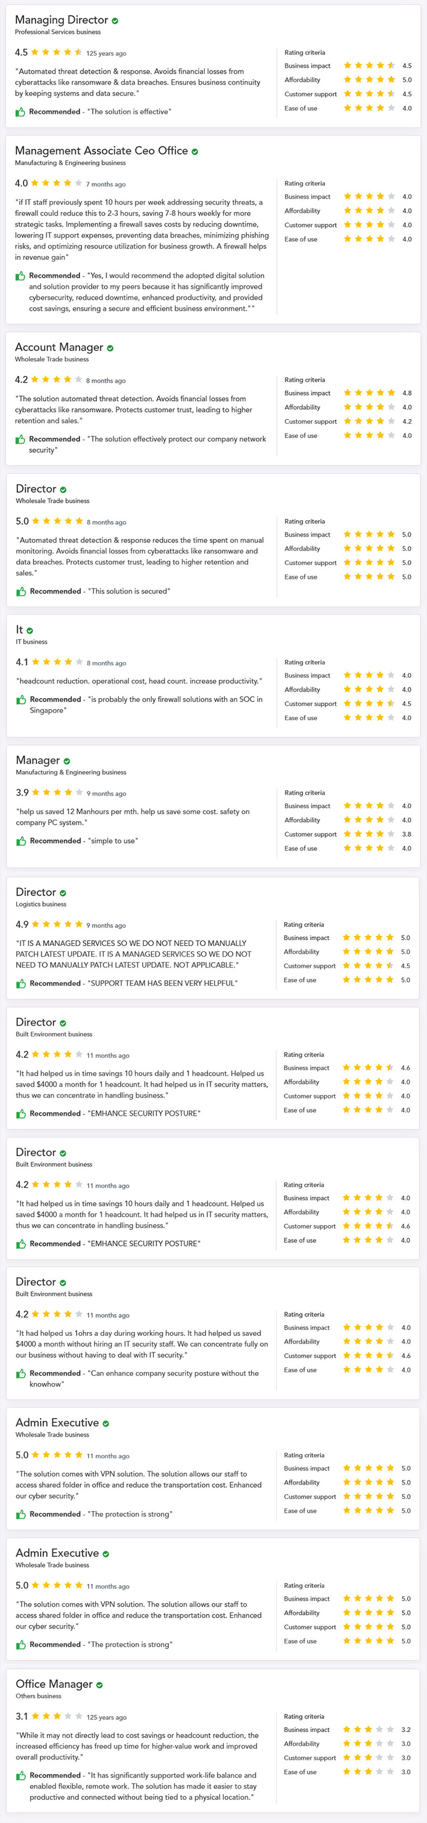Click the "Others business" label
427x1823 pixels.
38,1695
